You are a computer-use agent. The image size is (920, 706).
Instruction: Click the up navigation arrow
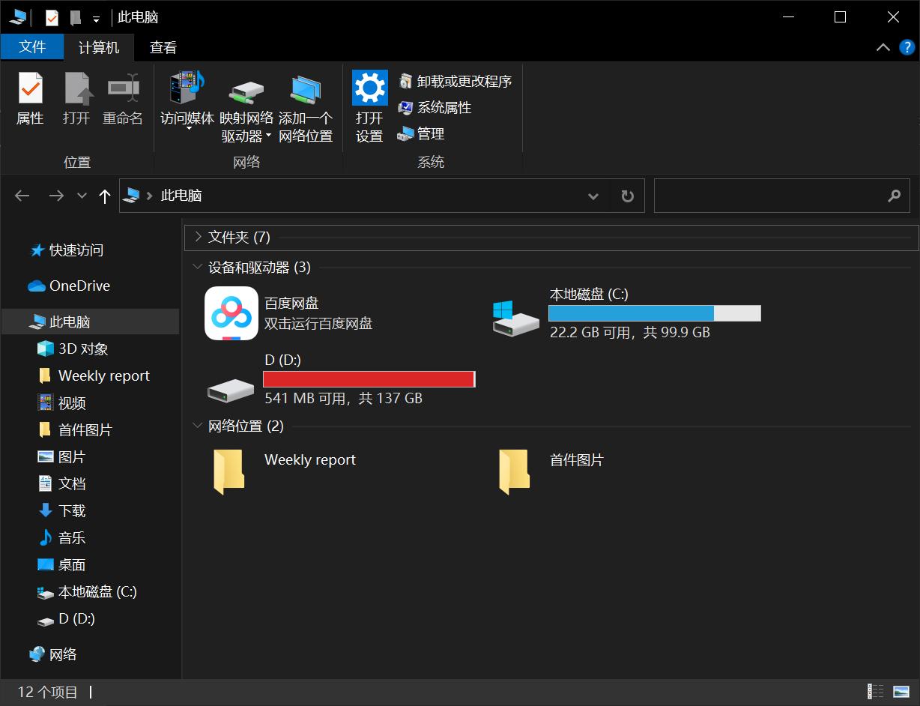(104, 196)
